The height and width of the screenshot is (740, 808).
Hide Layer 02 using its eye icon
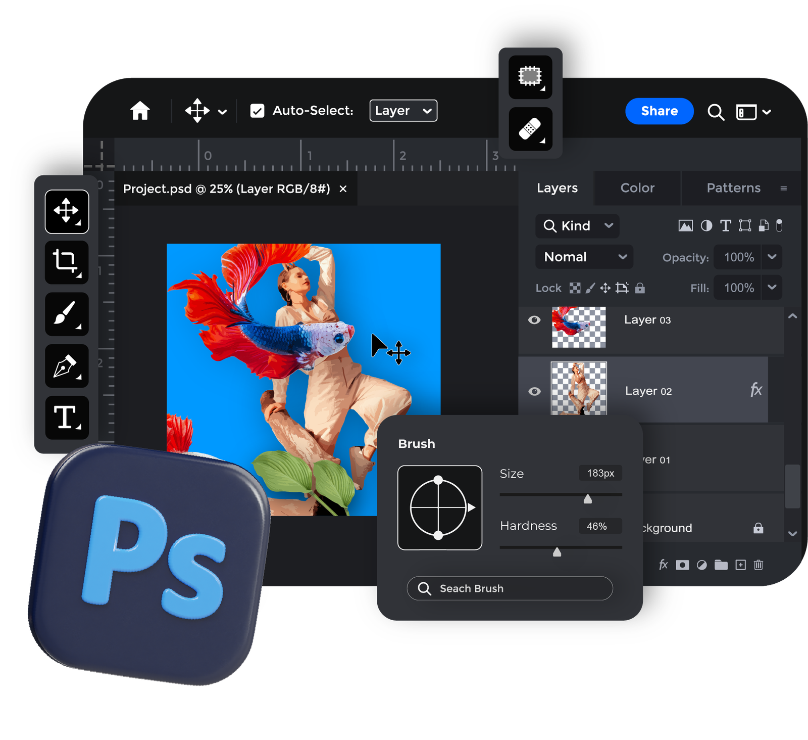coord(534,391)
